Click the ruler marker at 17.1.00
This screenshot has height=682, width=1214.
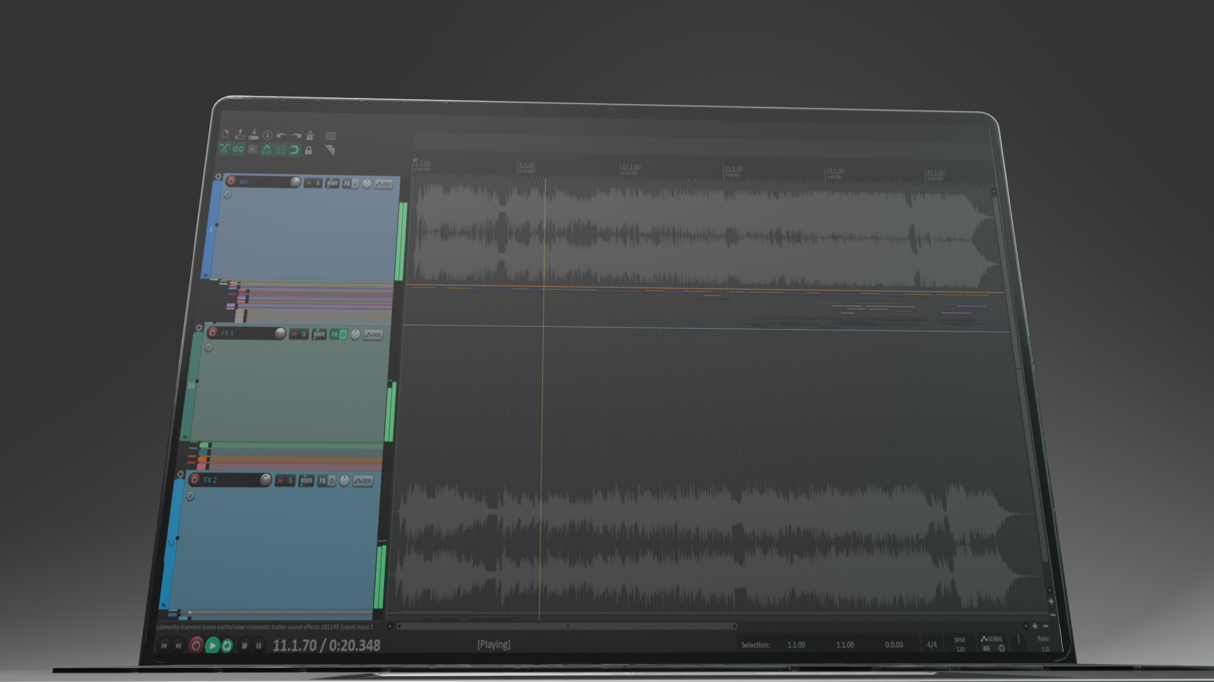click(630, 168)
